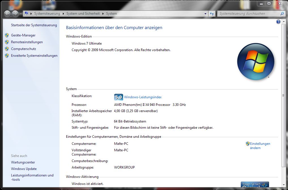Click the vertical scrollbar thumb
288x190 pixels.
[283, 95]
